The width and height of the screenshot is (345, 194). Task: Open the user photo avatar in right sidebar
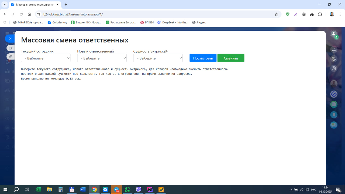point(334,84)
